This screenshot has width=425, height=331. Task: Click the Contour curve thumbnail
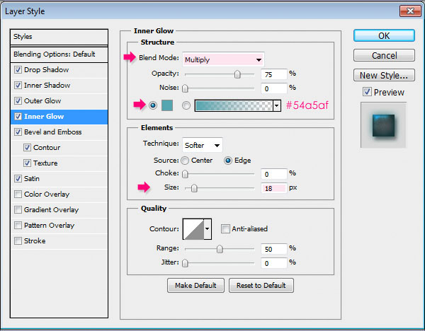point(193,229)
